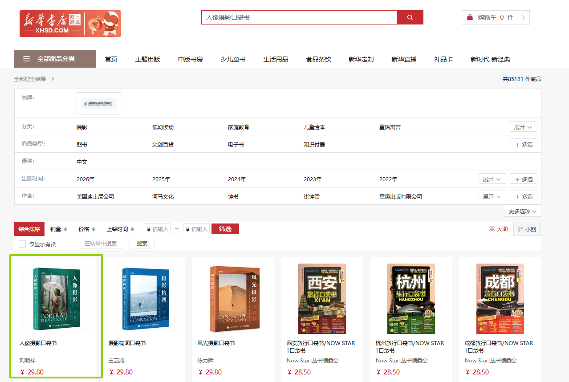Click the red 筛选 button

coord(225,228)
